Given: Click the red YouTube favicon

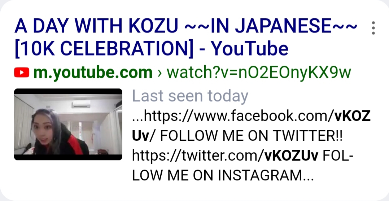Looking at the screenshot, I should [x=22, y=72].
